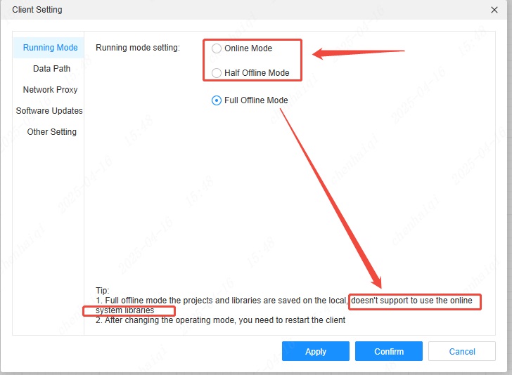
Task: Click the 'Online Mode' label text
Action: tap(248, 48)
